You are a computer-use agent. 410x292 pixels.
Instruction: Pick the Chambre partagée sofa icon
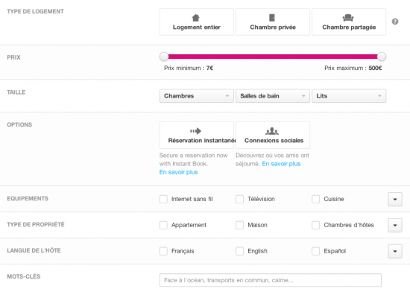point(348,18)
